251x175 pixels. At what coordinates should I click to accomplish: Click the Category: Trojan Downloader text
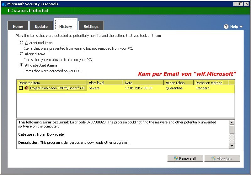point(42,134)
